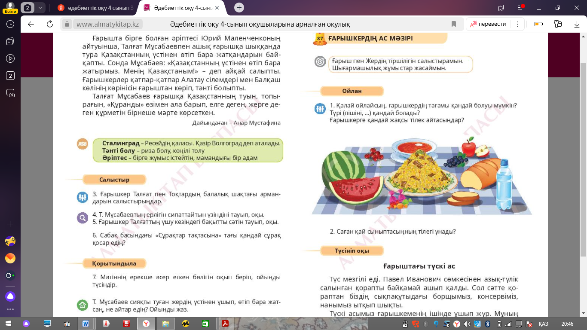Click the page vertical scrollbar thumb
The image size is (587, 330).
pos(583,159)
